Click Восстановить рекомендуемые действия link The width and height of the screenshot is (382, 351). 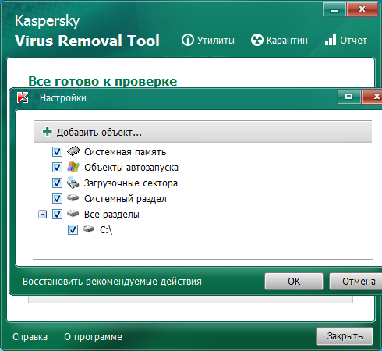[x=112, y=282]
